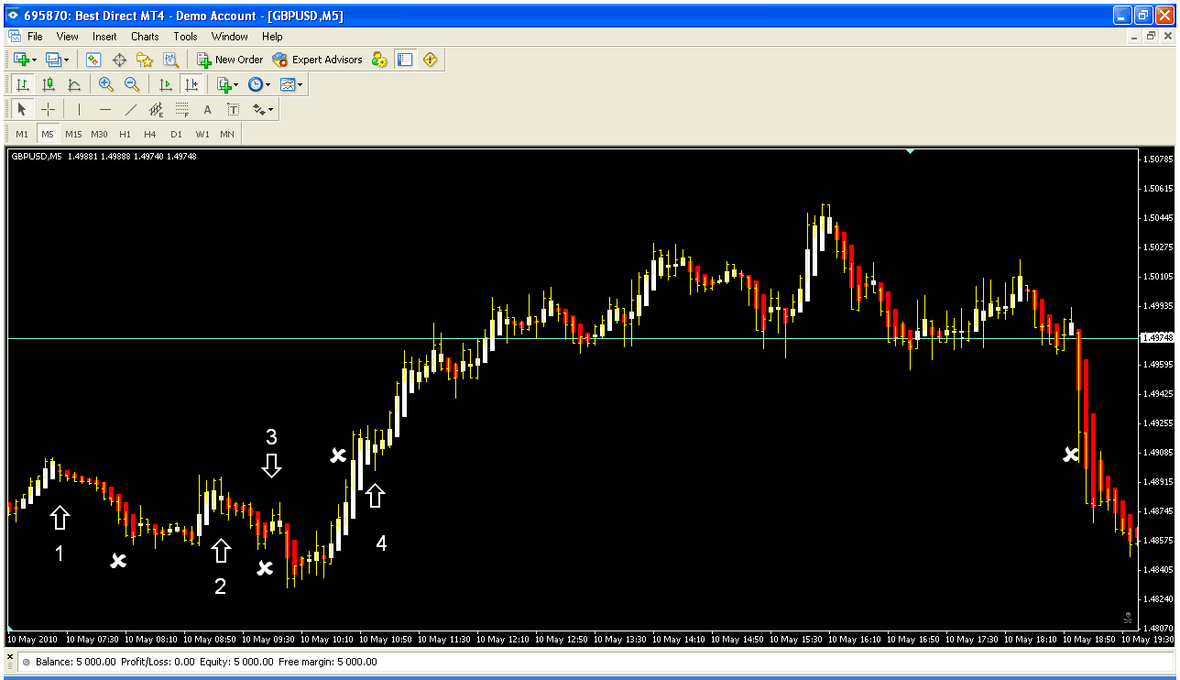Open the Data Window crosshair-circle icon
The width and height of the screenshot is (1180, 680).
coord(119,60)
